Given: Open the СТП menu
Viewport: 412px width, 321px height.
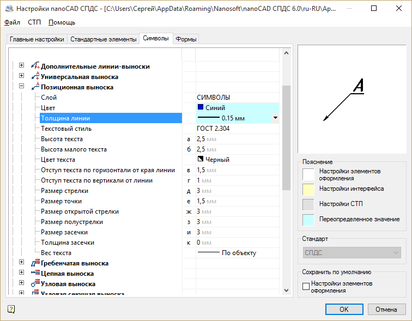Looking at the screenshot, I should (34, 22).
